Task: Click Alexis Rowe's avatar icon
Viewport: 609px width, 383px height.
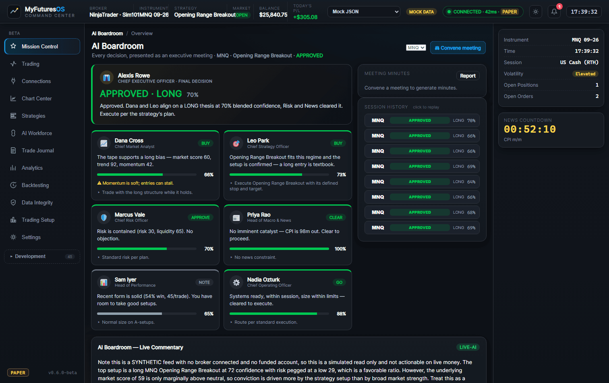Action: 107,78
